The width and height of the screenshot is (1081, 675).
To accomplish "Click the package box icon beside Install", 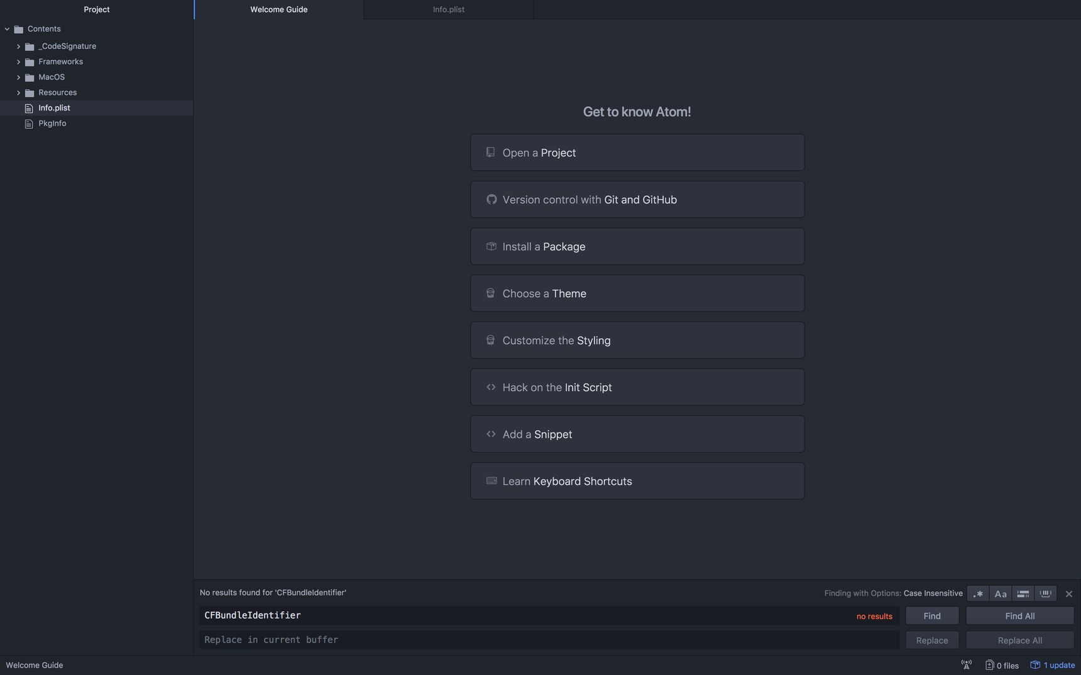I will (491, 246).
